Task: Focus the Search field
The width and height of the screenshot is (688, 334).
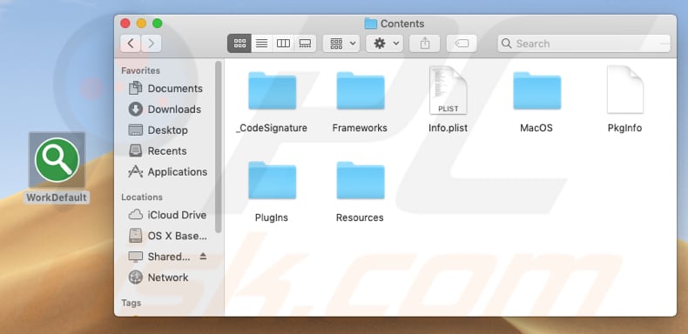Action: coord(584,43)
